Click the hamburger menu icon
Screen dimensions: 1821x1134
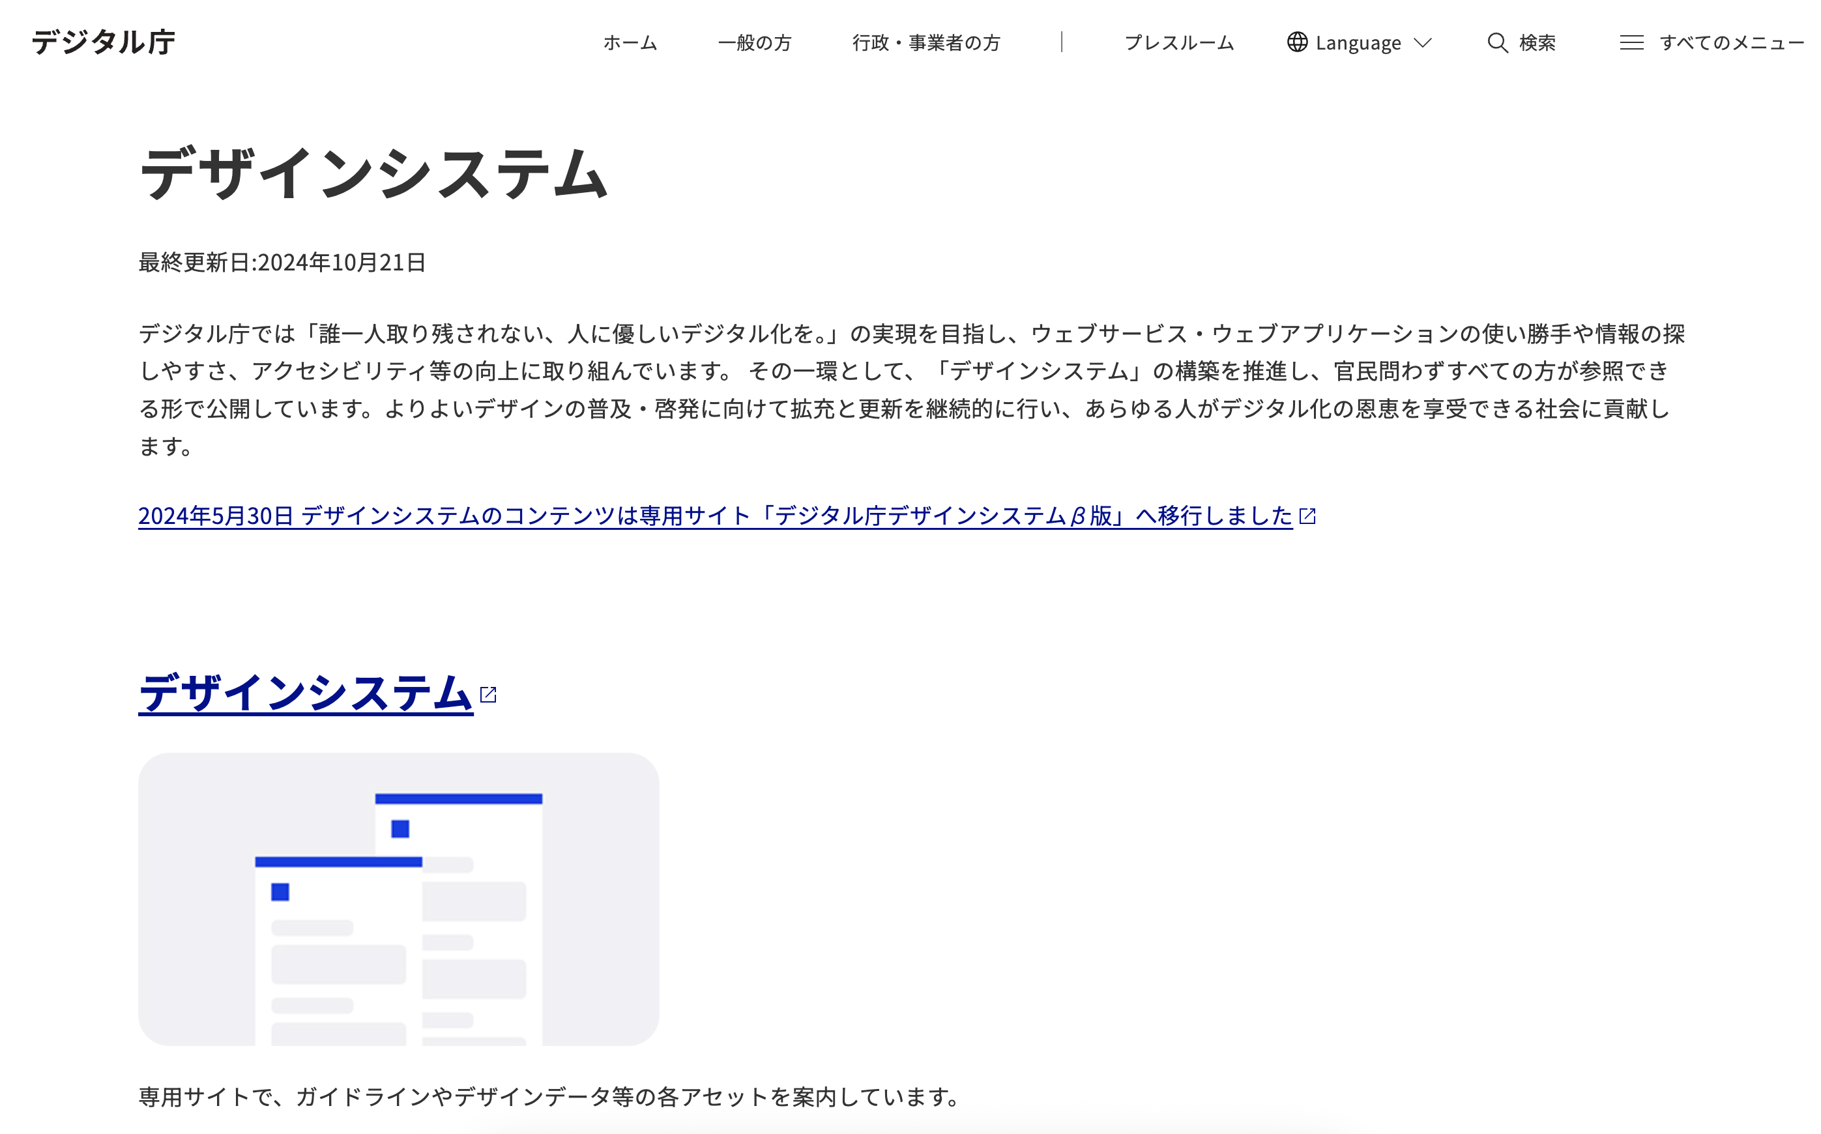(x=1631, y=43)
